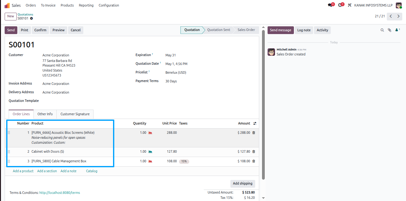Show forecast chart for Cabinet with Doors
The width and height of the screenshot is (406, 201).
pyautogui.click(x=150, y=151)
